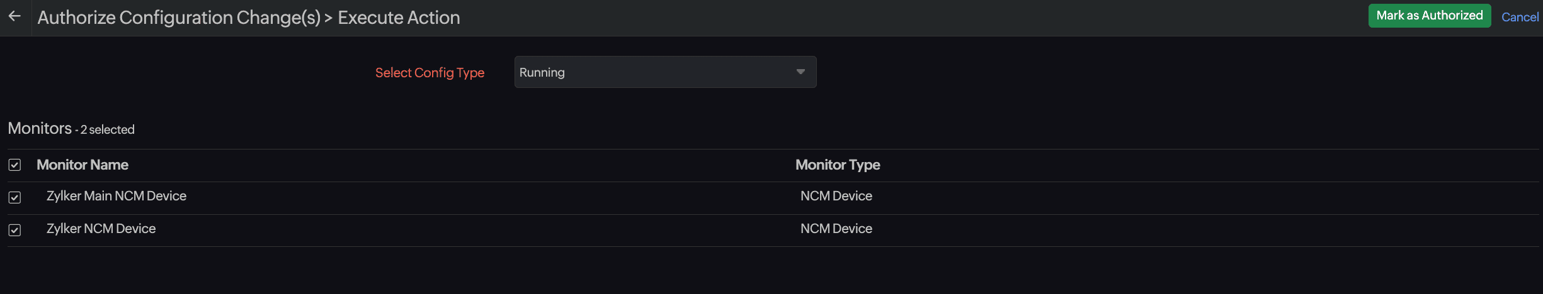Go to Authorize Configuration Change(s) breadcrumb
This screenshot has width=1543, height=294.
(179, 18)
